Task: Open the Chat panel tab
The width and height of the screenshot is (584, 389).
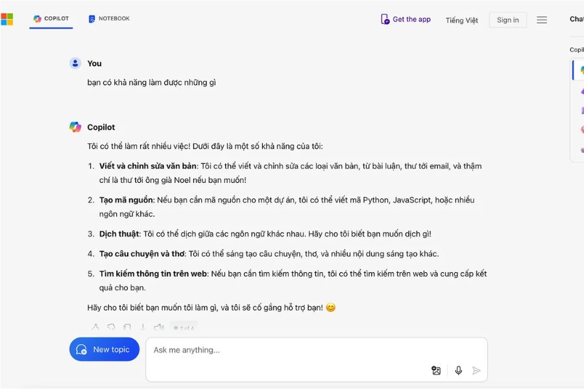Action: 577,19
